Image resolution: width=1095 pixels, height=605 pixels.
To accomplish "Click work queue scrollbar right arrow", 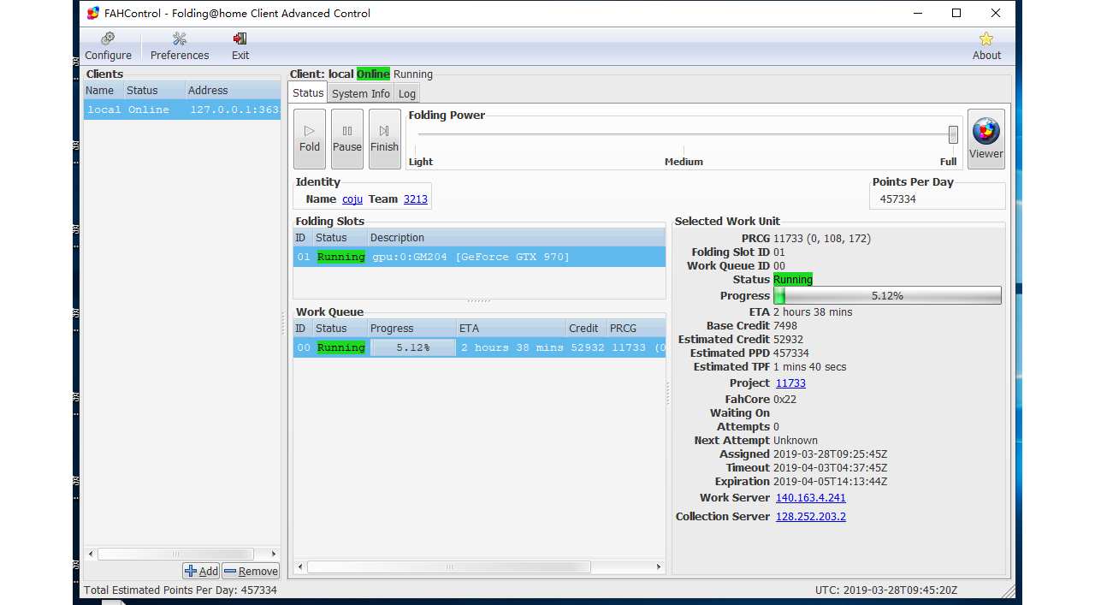I will pos(659,566).
